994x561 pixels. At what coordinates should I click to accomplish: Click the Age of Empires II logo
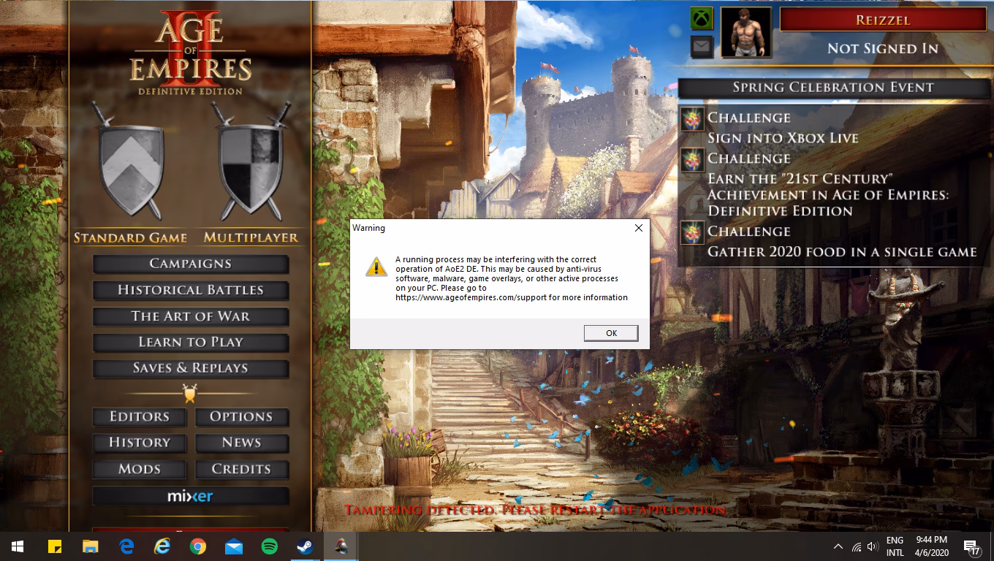click(x=191, y=53)
